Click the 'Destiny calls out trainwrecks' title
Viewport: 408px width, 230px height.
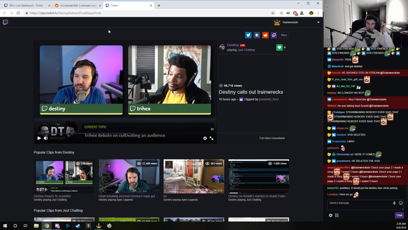(x=251, y=92)
